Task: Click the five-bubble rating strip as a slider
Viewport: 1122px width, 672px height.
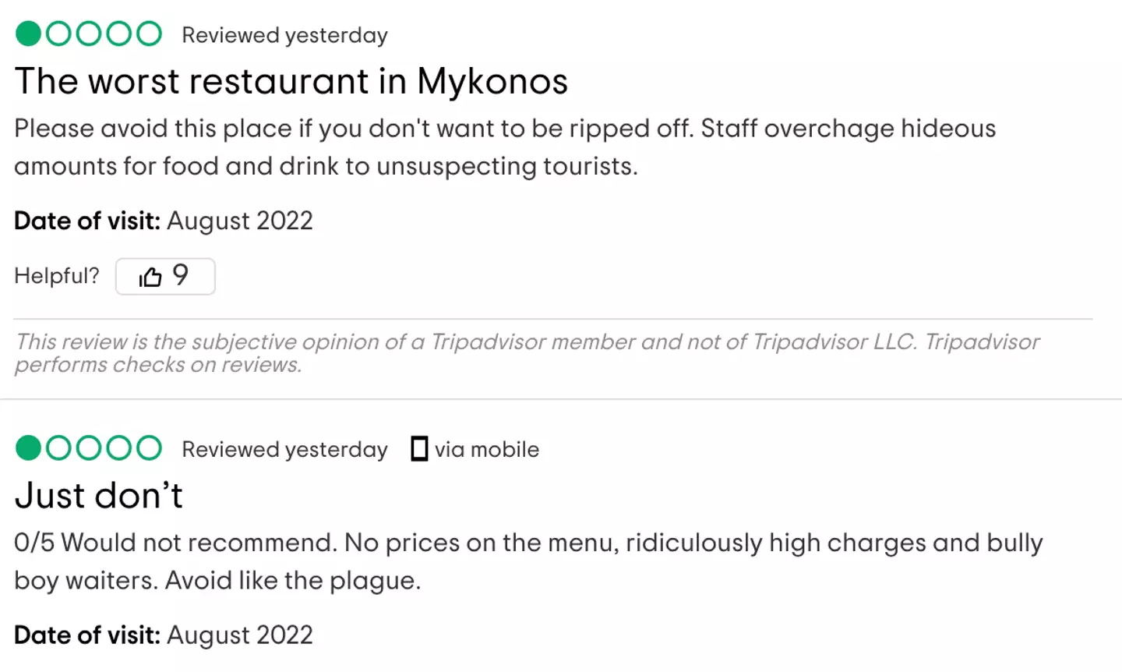Action: pyautogui.click(x=86, y=33)
